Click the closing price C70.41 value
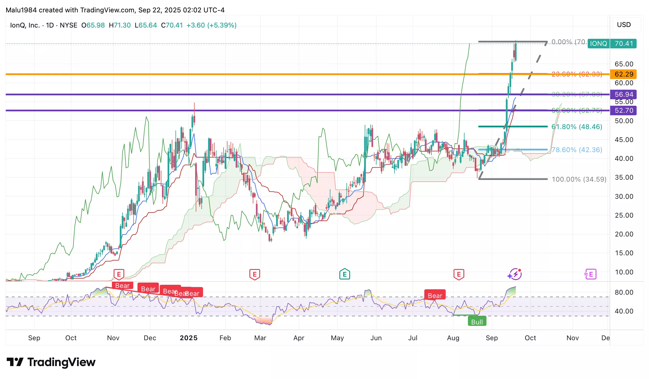649x379 pixels. [x=172, y=25]
